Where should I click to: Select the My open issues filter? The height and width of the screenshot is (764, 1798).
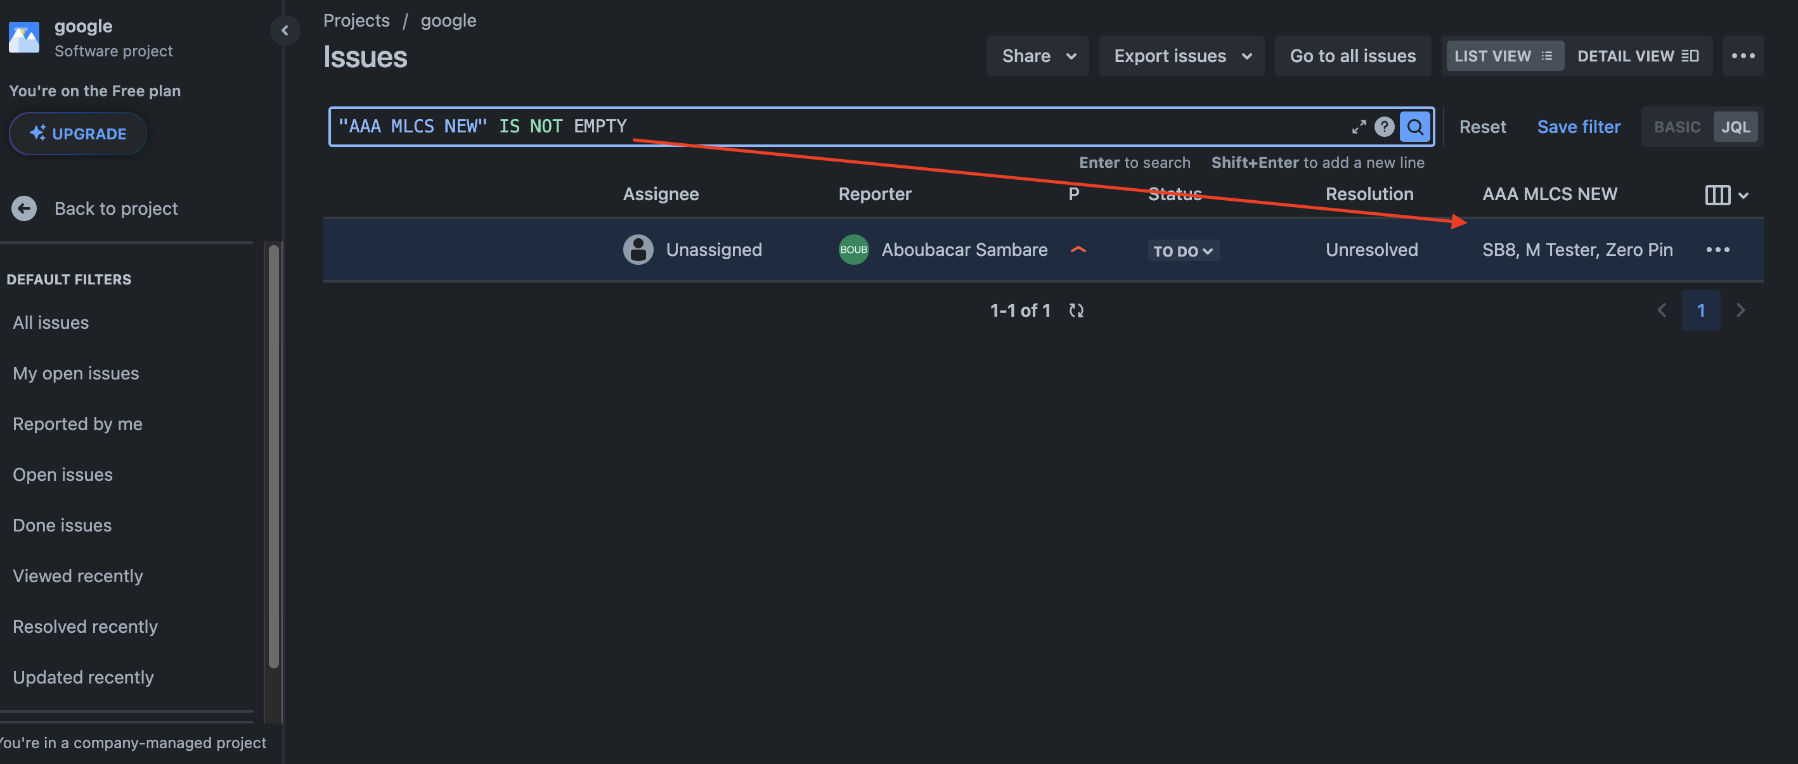75,373
